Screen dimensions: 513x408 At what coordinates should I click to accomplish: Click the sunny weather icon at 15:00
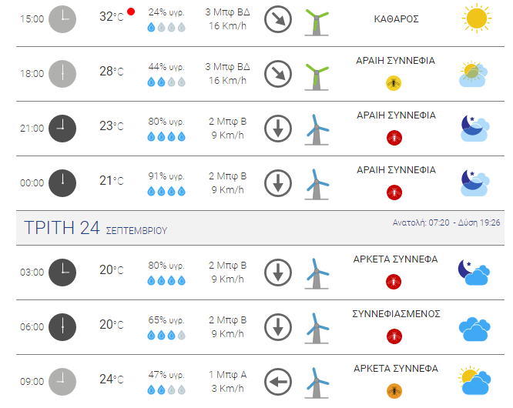(x=476, y=18)
